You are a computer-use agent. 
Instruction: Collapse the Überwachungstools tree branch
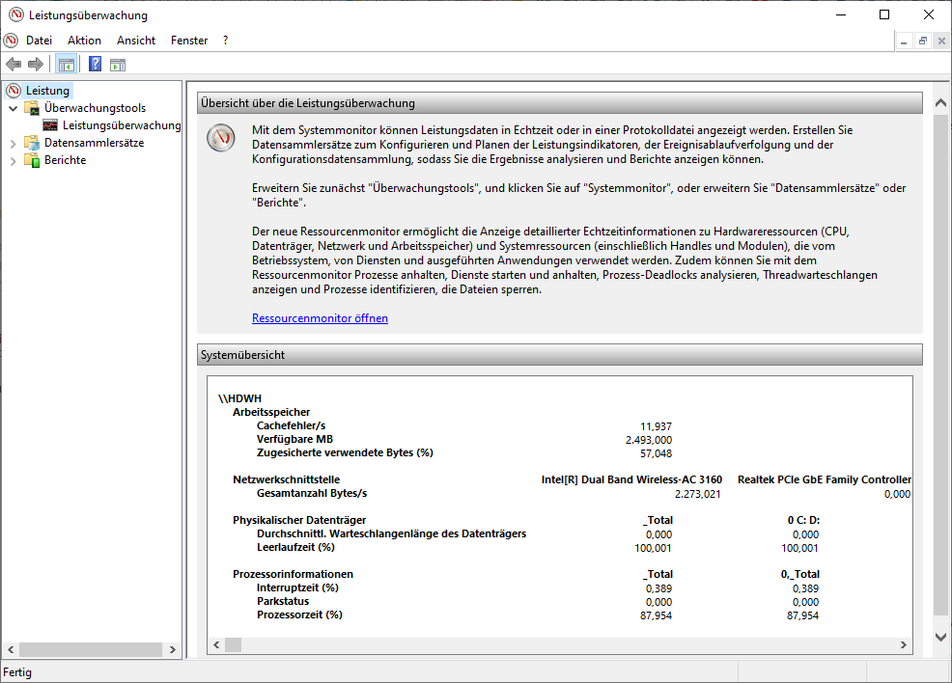click(x=12, y=107)
